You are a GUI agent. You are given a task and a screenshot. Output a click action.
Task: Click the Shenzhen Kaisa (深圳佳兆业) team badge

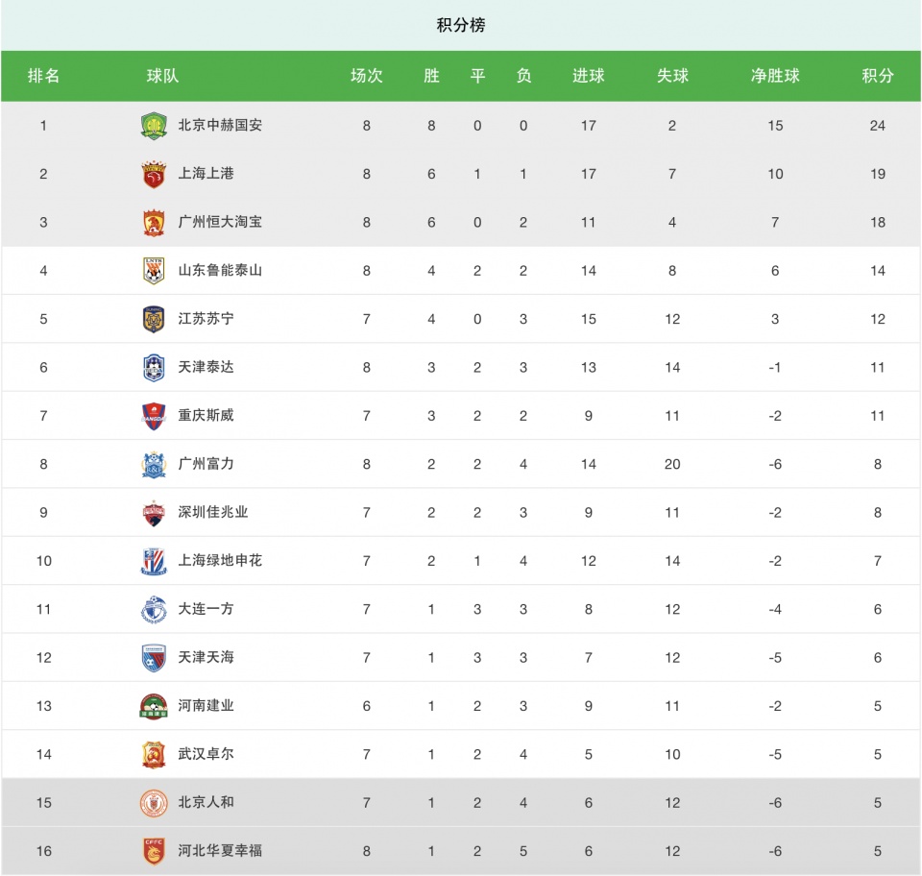pos(154,513)
